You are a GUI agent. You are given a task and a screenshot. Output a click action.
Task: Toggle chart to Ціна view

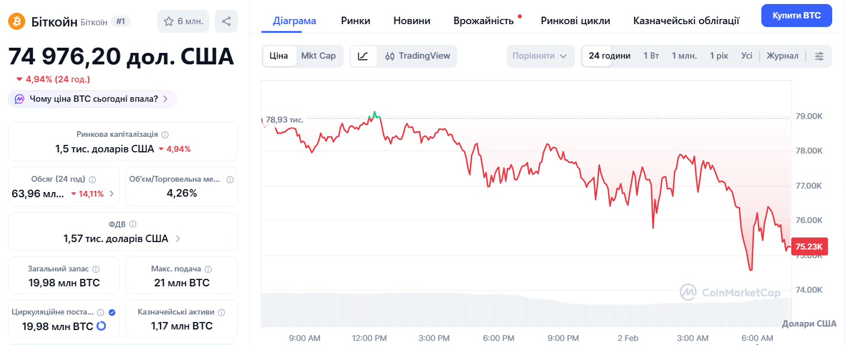[279, 56]
